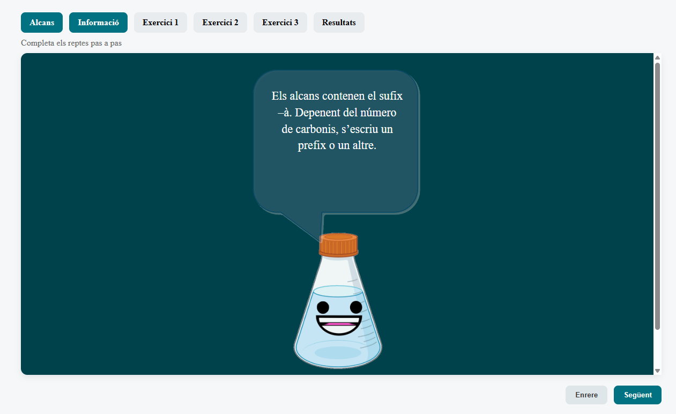Click 'Completa els reptes pas a pas' text
The image size is (676, 414).
(x=71, y=43)
